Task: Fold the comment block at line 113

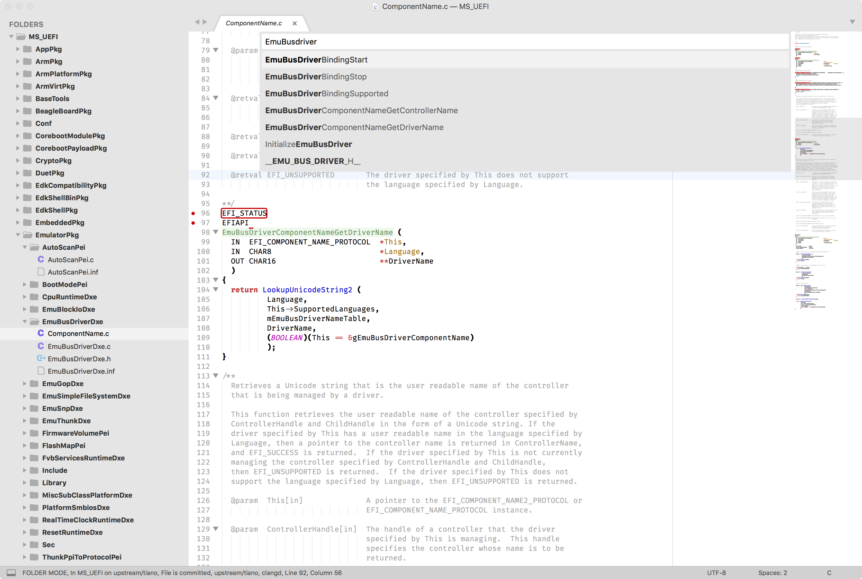Action: coord(216,376)
